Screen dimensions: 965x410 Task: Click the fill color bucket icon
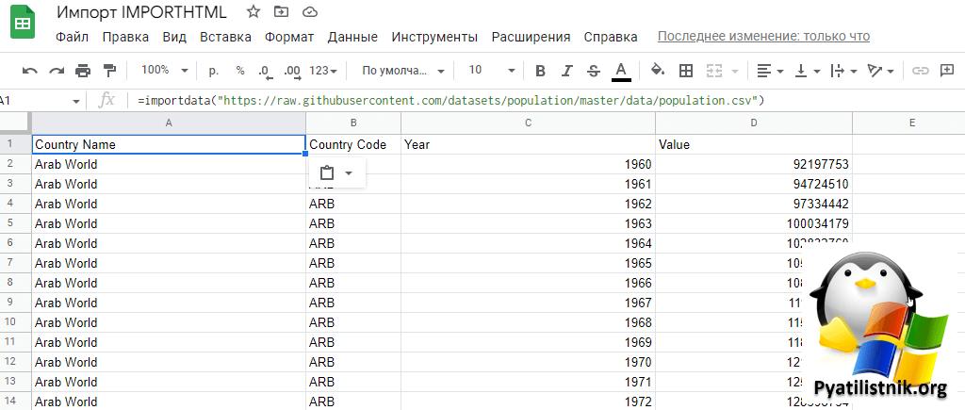coord(658,71)
